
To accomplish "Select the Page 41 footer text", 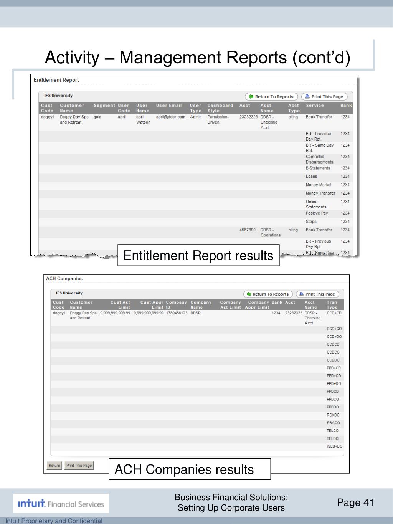I will [355, 503].
